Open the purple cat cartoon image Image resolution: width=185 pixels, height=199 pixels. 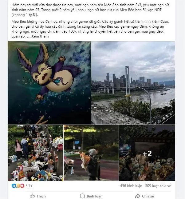coord(49,83)
